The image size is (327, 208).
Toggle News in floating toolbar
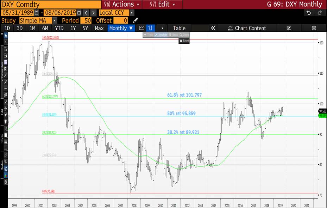coord(173,35)
